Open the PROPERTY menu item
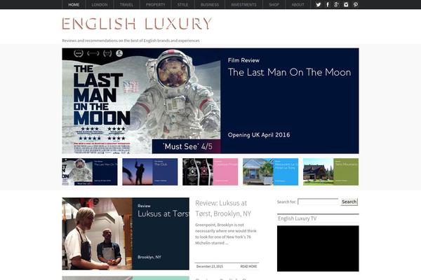 coord(156,5)
